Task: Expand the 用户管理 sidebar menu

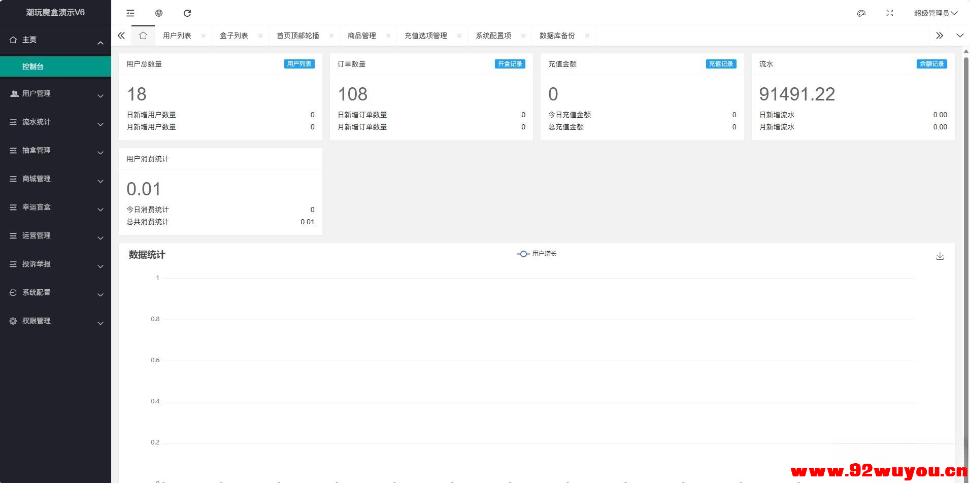Action: click(x=55, y=94)
